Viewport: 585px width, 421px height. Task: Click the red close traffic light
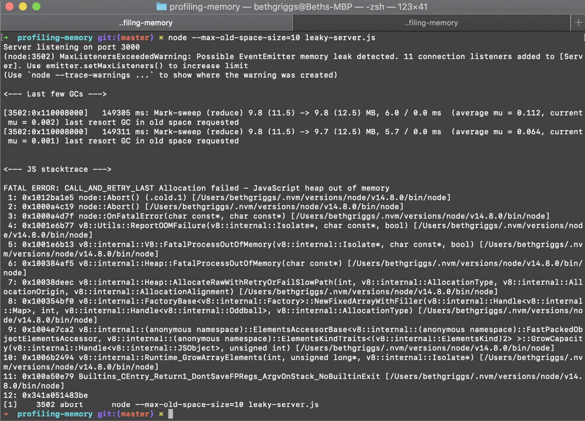click(x=9, y=6)
